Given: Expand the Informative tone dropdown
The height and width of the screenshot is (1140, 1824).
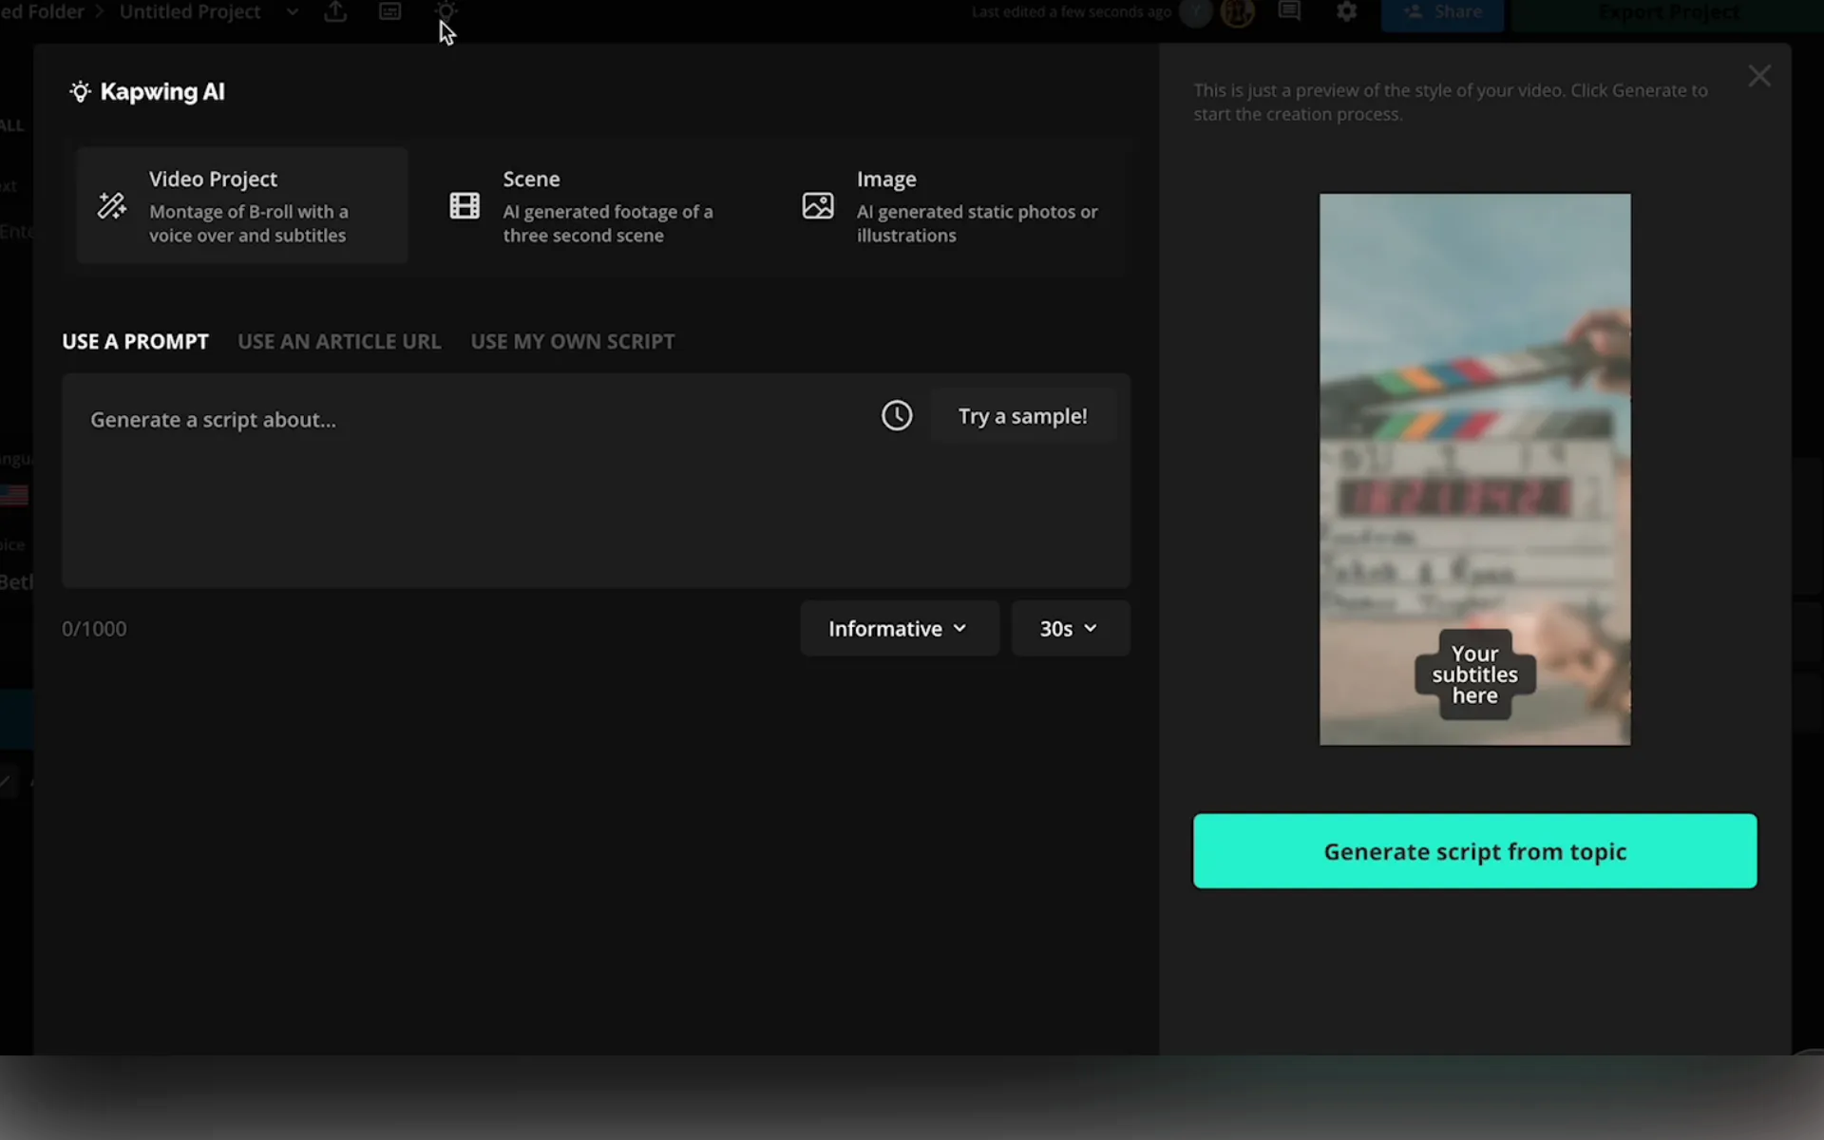Looking at the screenshot, I should (x=899, y=628).
